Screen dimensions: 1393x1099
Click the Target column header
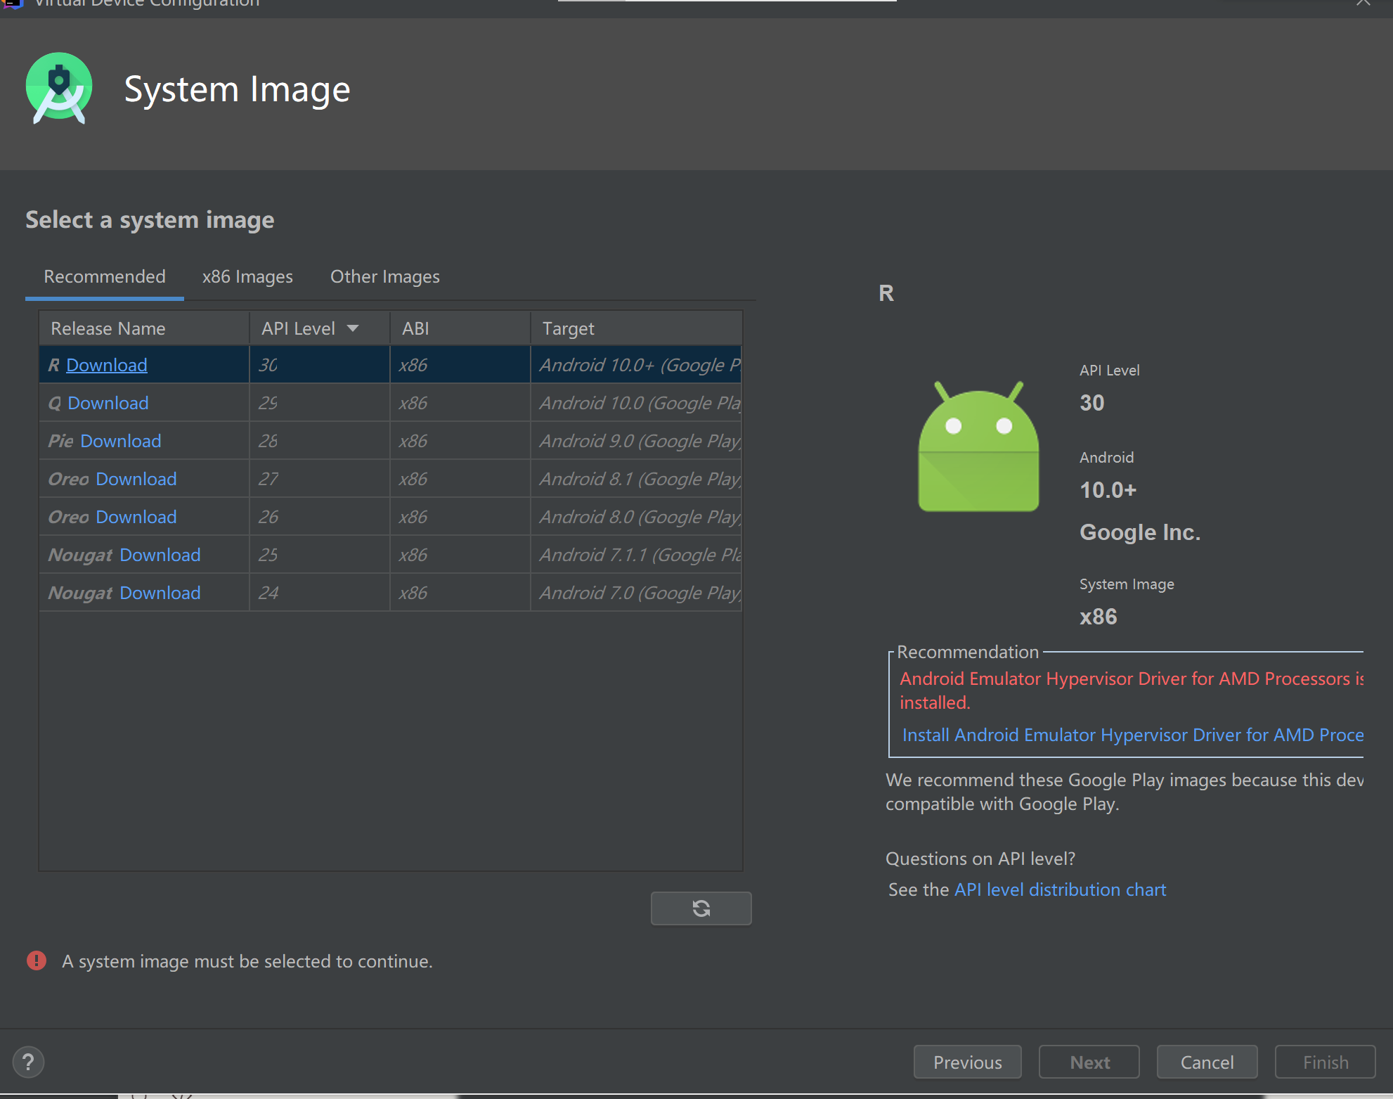[636, 328]
